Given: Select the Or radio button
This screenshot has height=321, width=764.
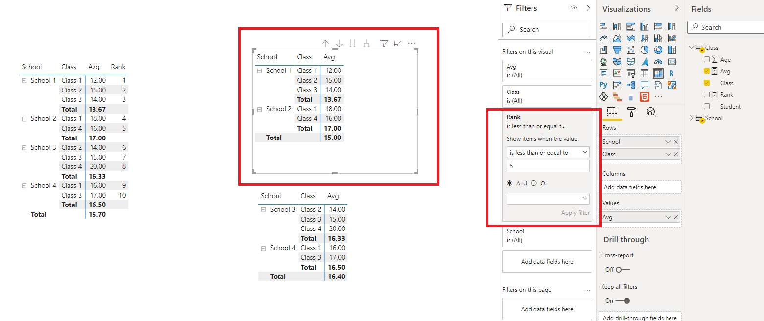Looking at the screenshot, I should click(x=534, y=183).
